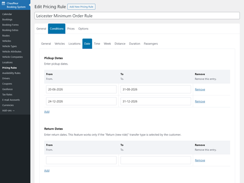Remove the 20-06-2026 pickup date entry
Viewport: 244px width, 183px height.
click(200, 89)
